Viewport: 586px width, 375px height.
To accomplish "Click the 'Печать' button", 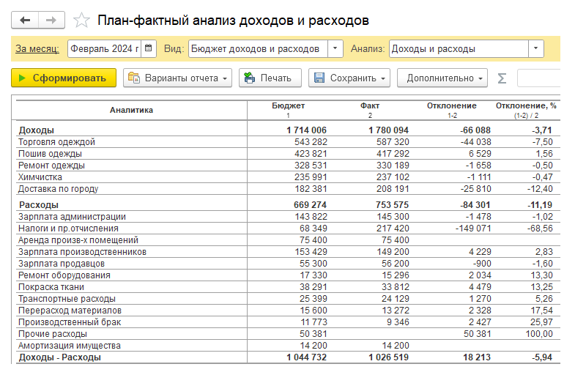I will tap(270, 78).
